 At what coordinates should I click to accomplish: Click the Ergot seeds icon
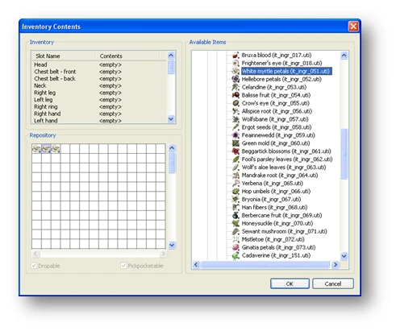click(x=236, y=127)
